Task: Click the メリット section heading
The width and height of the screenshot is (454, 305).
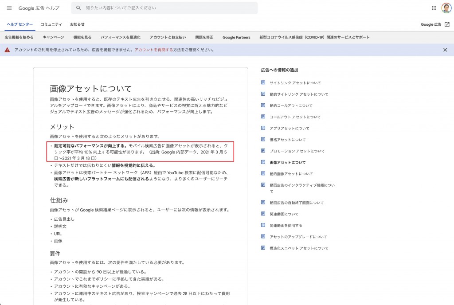Action: tap(62, 127)
